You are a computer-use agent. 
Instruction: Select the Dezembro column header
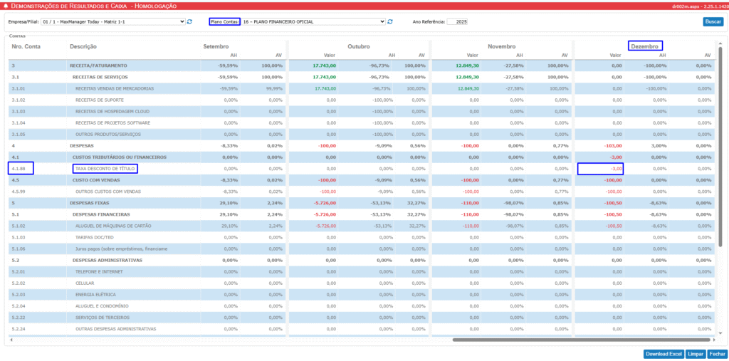tap(645, 46)
